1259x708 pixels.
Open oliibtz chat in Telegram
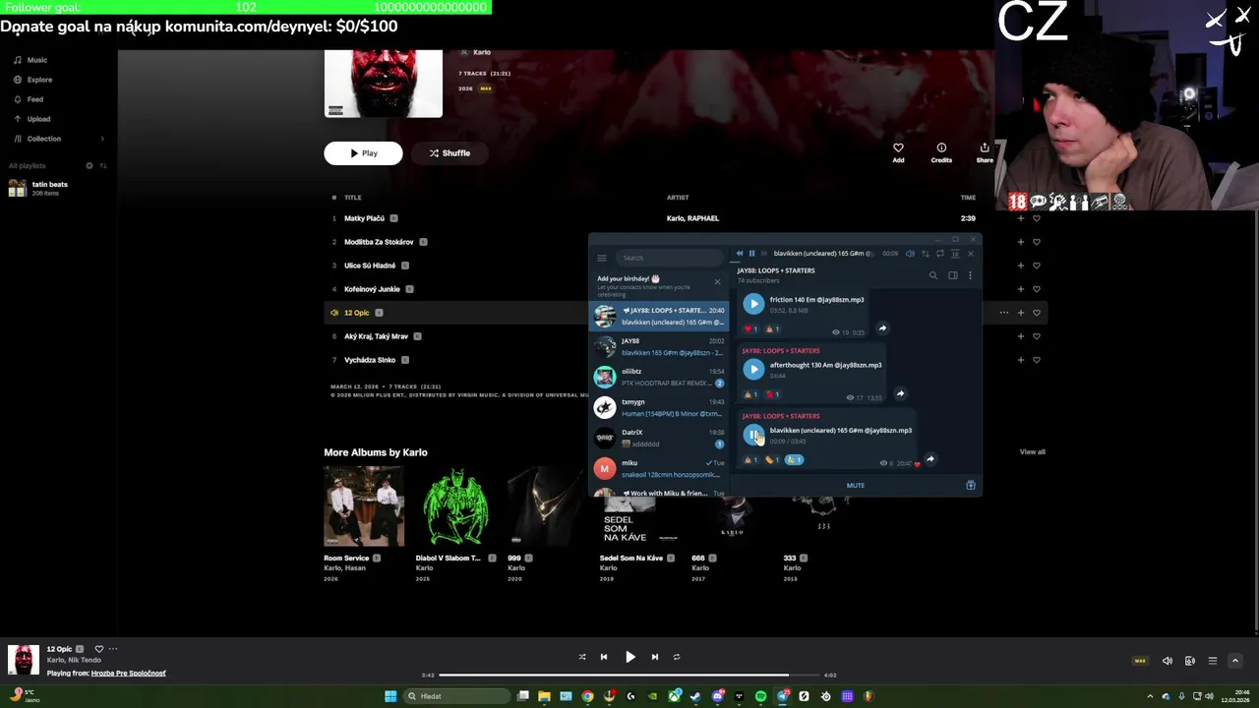click(659, 377)
